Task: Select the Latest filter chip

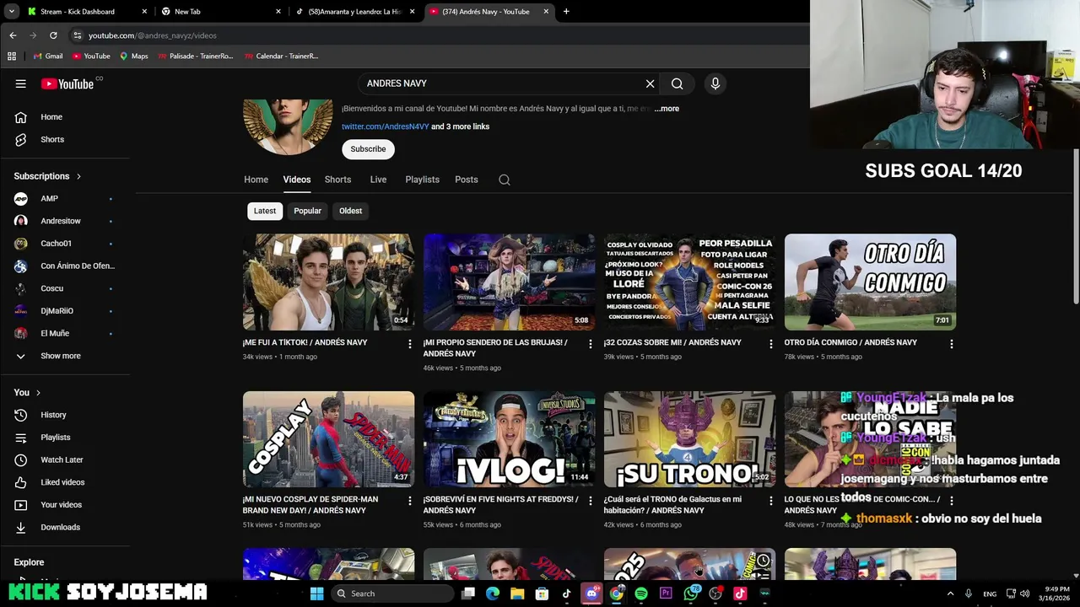Action: coord(265,211)
